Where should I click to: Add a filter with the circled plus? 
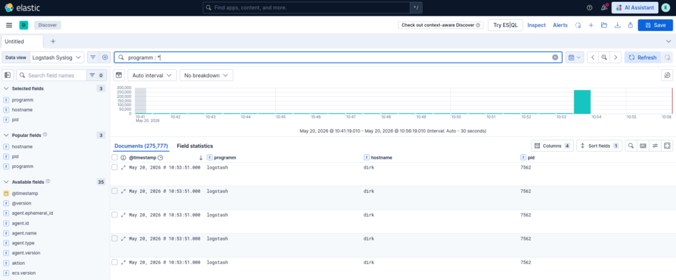point(105,57)
